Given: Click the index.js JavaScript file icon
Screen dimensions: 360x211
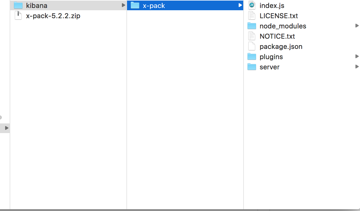Looking at the screenshot, I should 252,5.
